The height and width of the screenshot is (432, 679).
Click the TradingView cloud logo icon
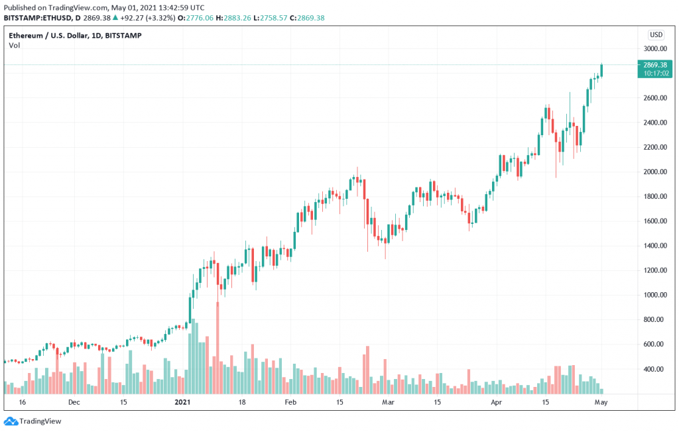point(11,421)
